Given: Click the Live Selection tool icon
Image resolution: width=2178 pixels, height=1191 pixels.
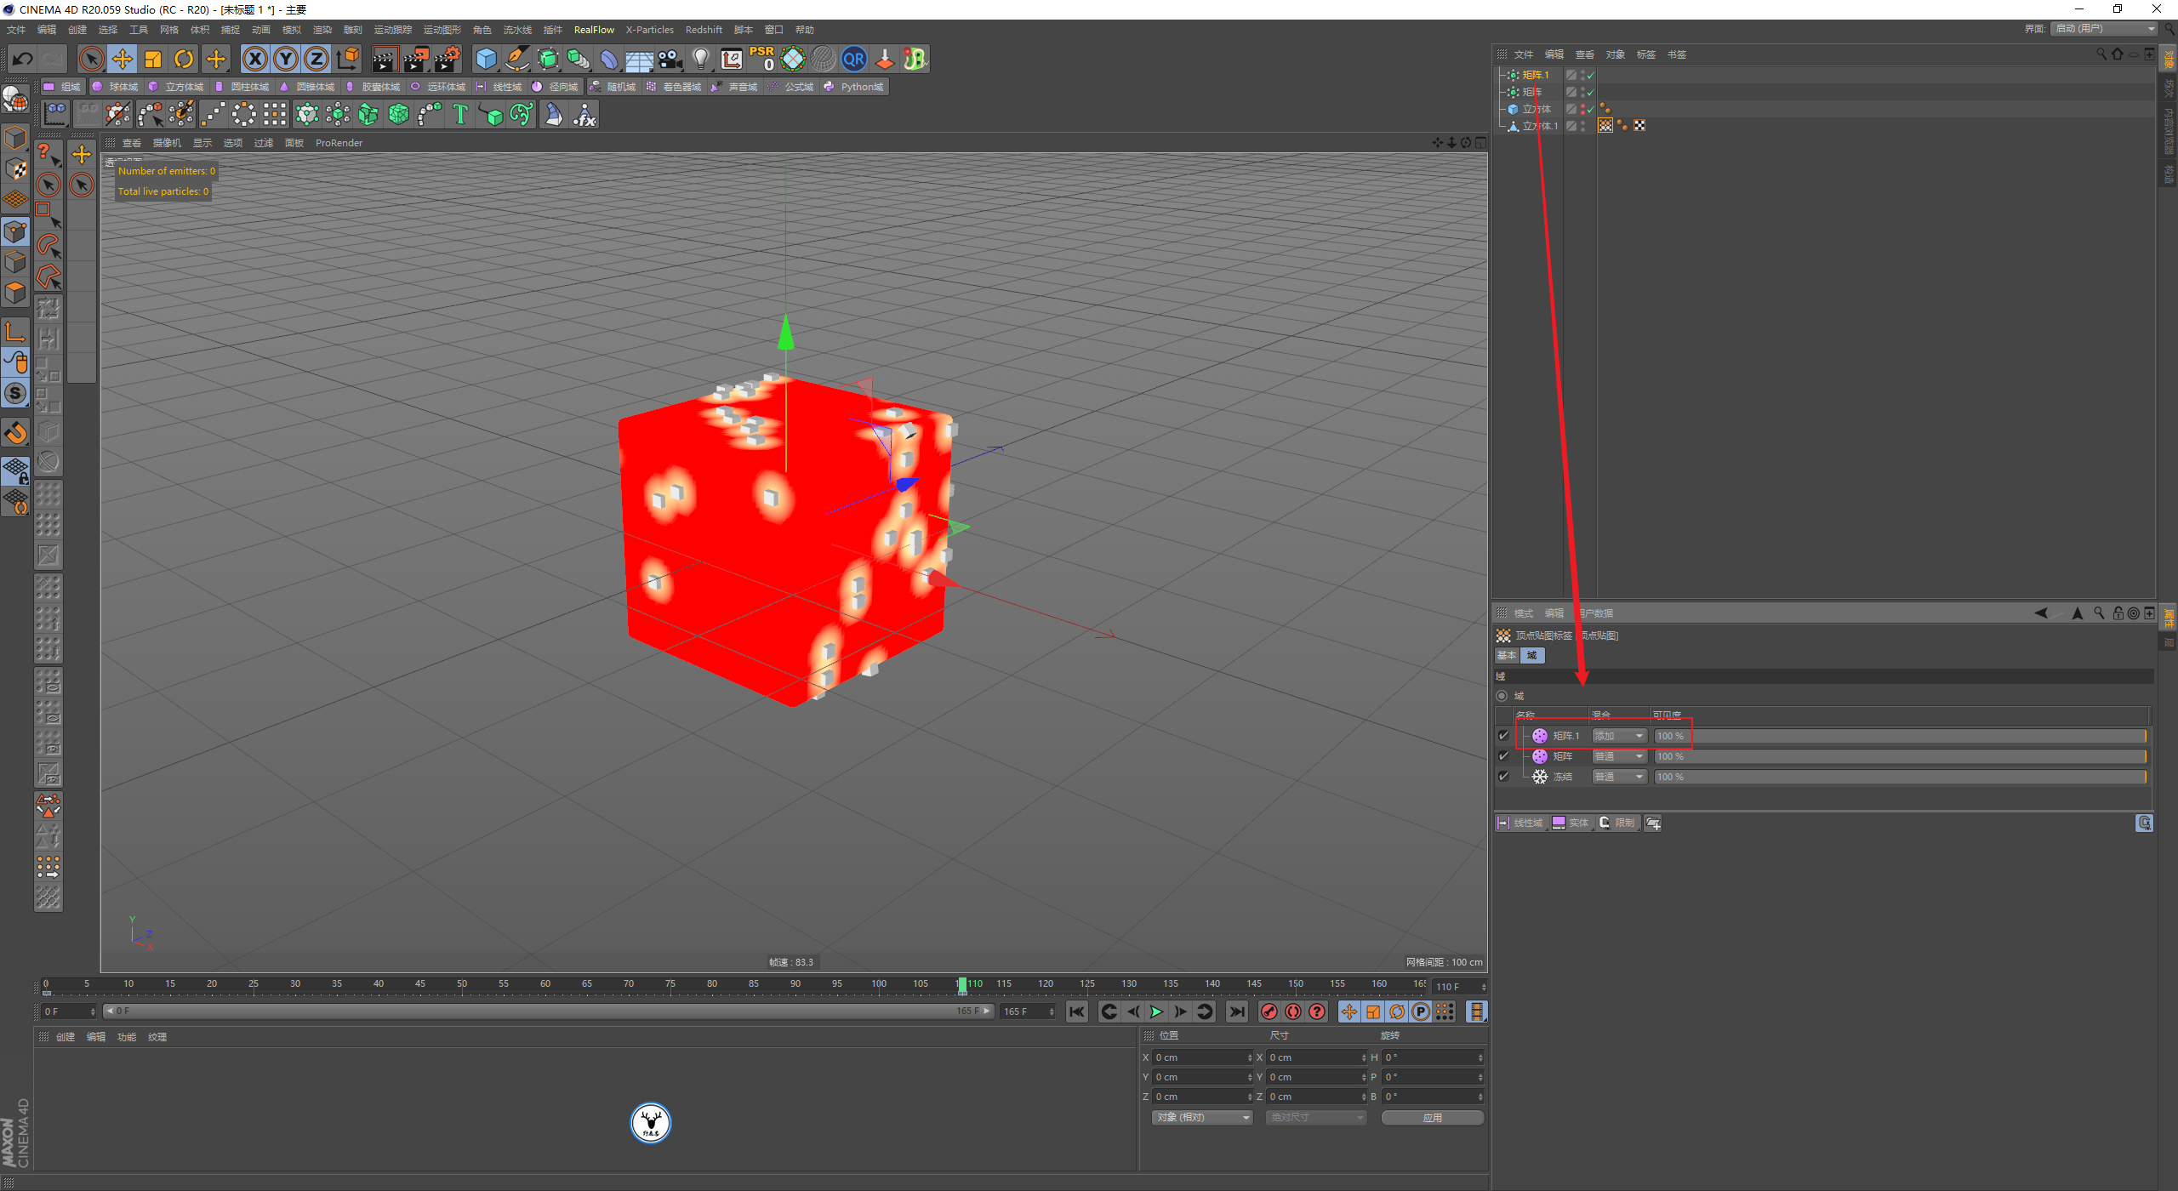Looking at the screenshot, I should 91,59.
